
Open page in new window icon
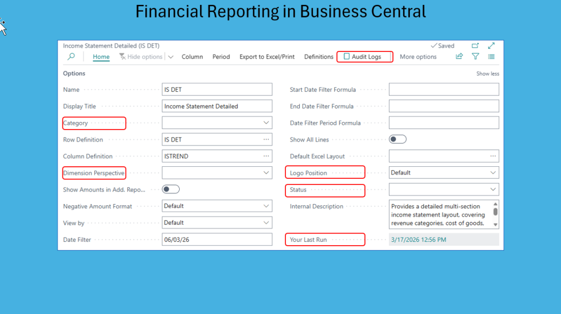point(475,46)
